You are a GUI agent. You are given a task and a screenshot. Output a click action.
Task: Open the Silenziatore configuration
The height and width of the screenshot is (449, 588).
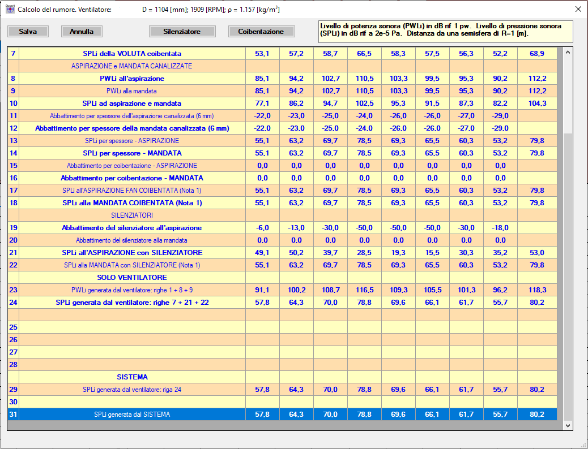click(x=182, y=31)
